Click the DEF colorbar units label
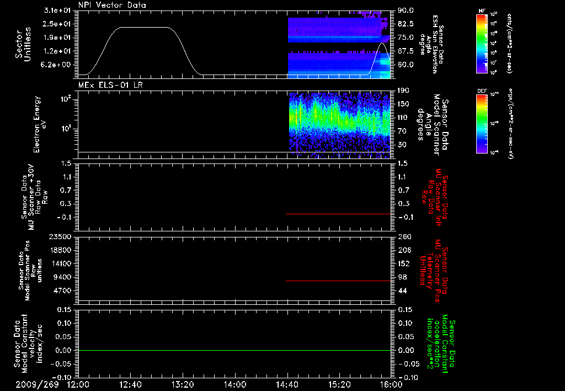 [510, 123]
